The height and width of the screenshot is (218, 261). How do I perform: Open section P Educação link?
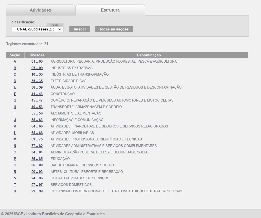click(x=15, y=159)
